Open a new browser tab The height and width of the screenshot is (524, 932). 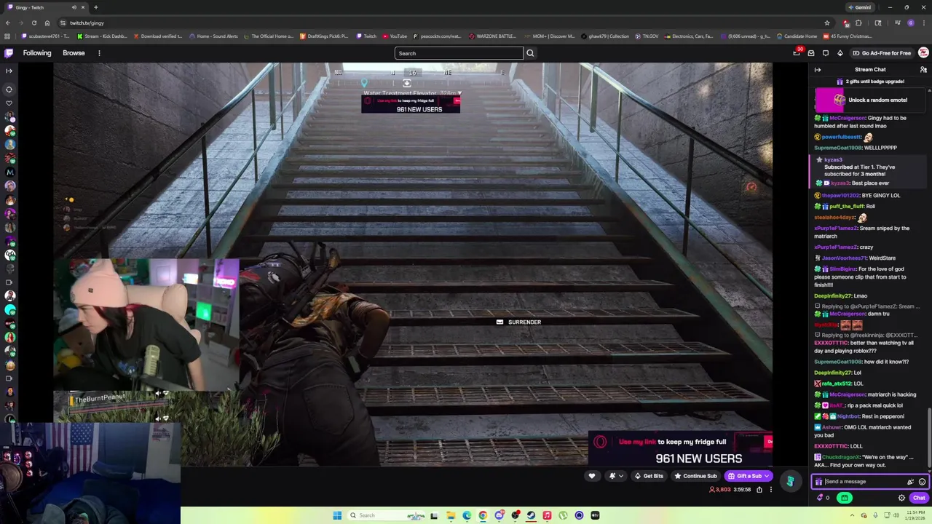(x=95, y=7)
